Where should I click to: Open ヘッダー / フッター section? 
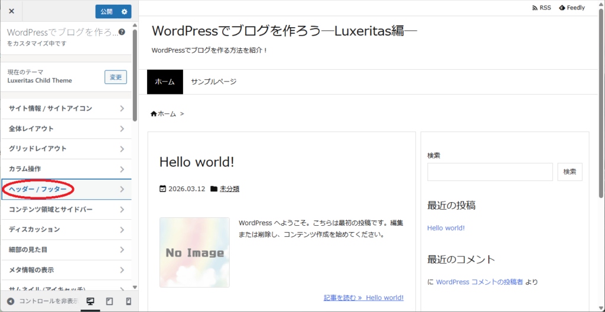click(x=66, y=189)
